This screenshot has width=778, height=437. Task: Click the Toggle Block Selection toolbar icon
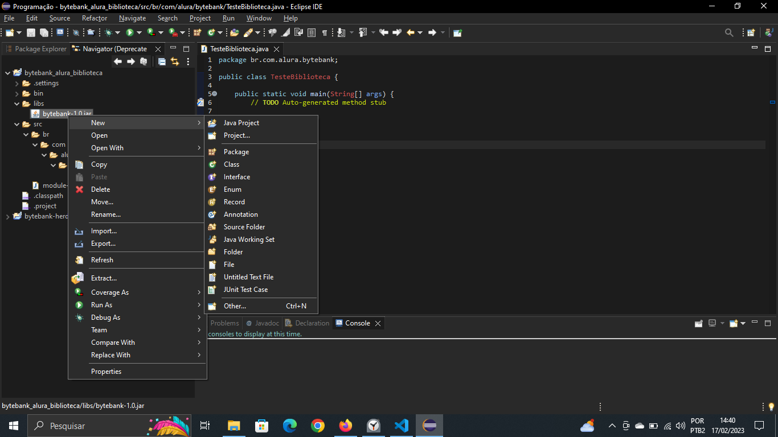312,32
